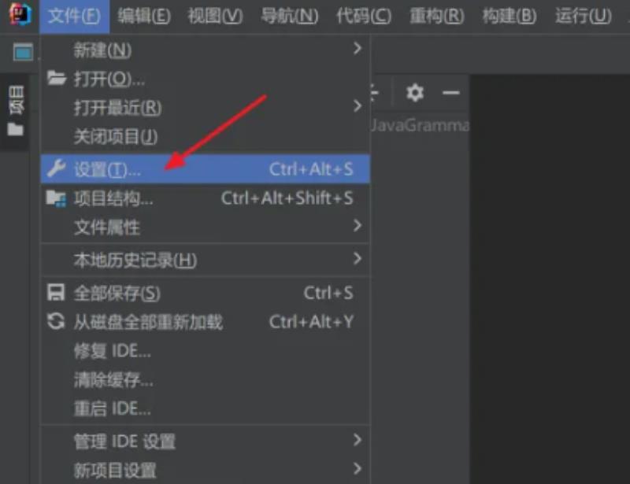Expand the 管理 IDE 设置 submenu
Viewport: 630px width, 484px height.
(x=358, y=440)
